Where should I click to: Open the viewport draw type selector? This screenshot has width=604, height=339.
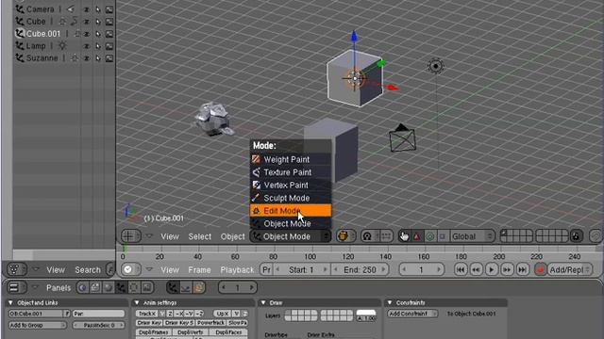pyautogui.click(x=345, y=236)
